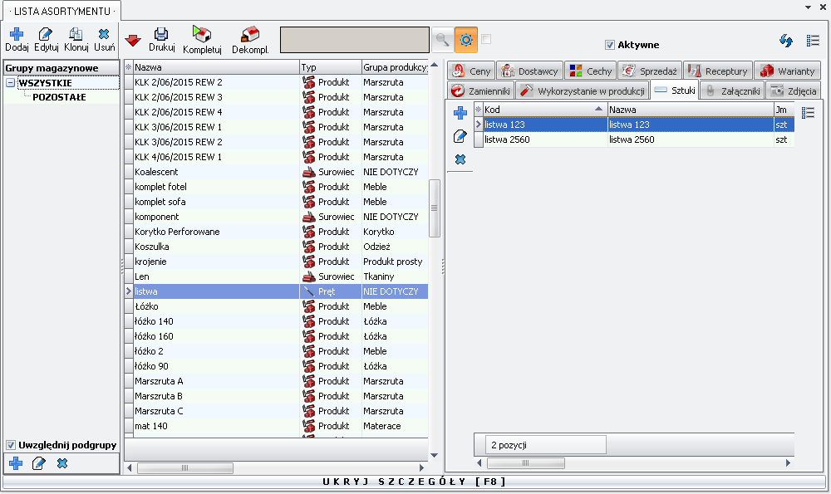The width and height of the screenshot is (831, 494).
Task: Click the Dekompl. icon
Action: tap(250, 35)
